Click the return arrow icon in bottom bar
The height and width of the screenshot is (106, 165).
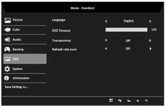coord(120,101)
